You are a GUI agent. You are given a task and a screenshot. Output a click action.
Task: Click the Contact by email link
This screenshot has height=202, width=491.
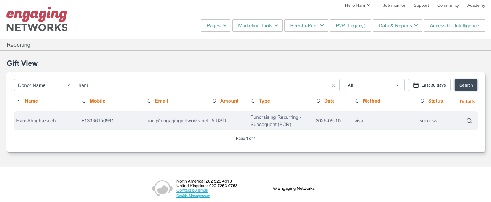click(192, 190)
